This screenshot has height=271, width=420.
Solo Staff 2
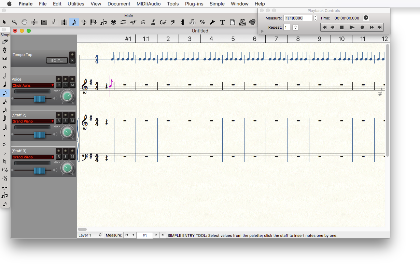point(66,121)
